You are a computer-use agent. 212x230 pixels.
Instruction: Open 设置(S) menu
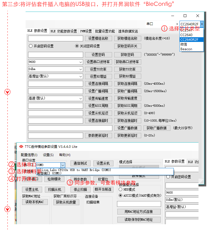48,155
